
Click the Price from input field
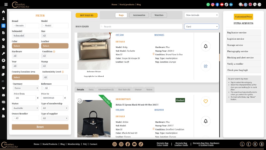tap(25, 98)
